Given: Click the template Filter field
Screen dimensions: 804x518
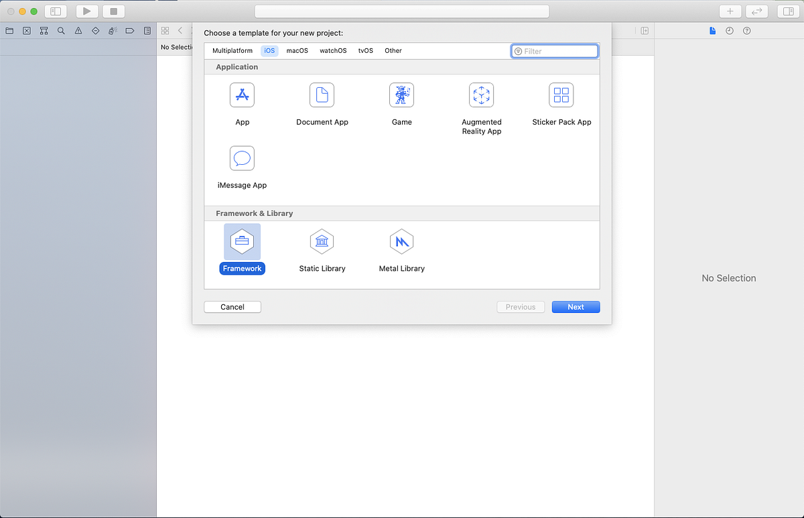Looking at the screenshot, I should tap(555, 50).
